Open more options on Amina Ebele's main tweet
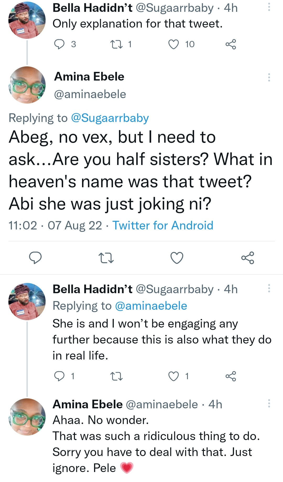 point(269,77)
